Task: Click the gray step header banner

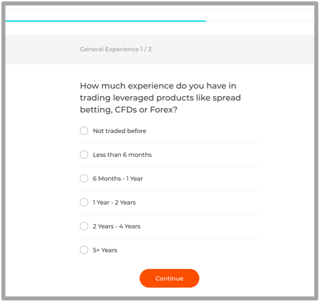Action: point(160,49)
